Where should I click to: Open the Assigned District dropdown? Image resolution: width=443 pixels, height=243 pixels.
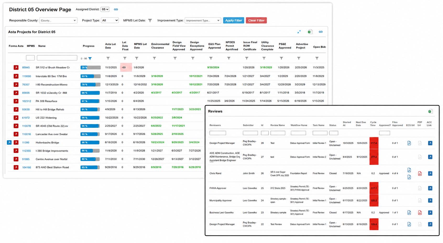pos(105,9)
